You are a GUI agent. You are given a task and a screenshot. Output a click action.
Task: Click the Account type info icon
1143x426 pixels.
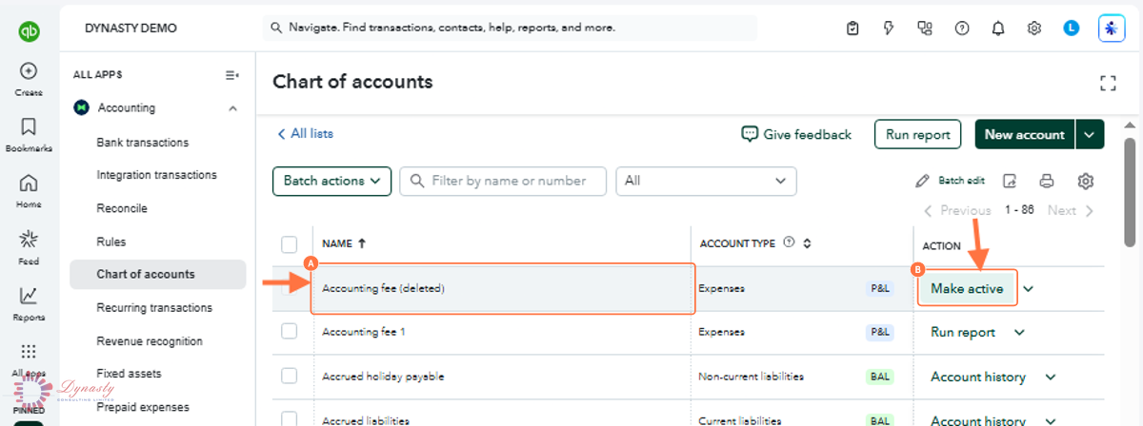click(789, 242)
